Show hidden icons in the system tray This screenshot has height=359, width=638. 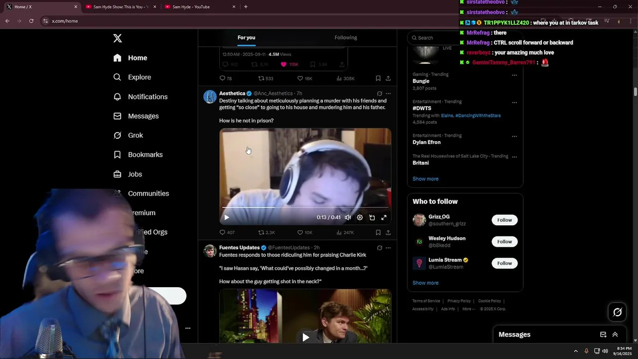pyautogui.click(x=576, y=351)
